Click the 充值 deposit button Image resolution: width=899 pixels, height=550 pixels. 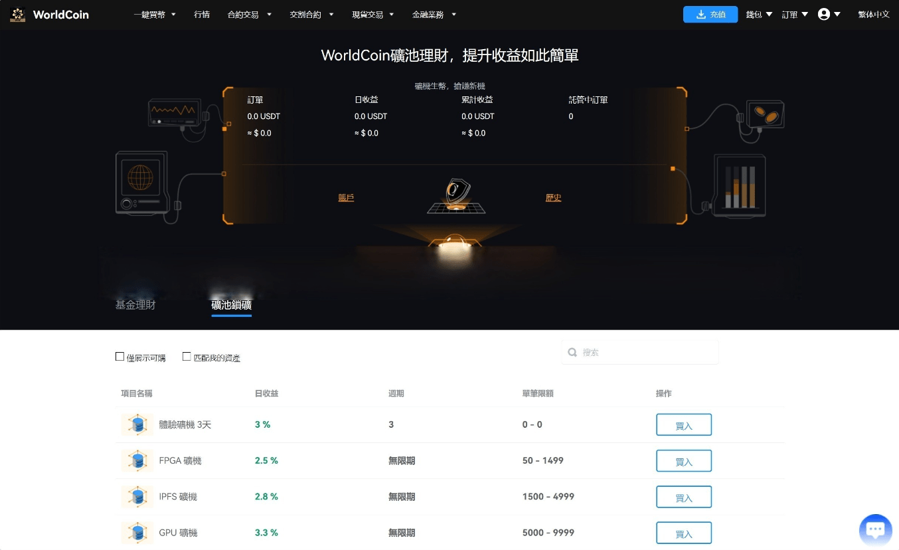tap(710, 15)
